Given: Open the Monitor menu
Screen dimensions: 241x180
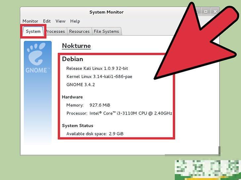Looking at the screenshot, I should tap(30, 21).
